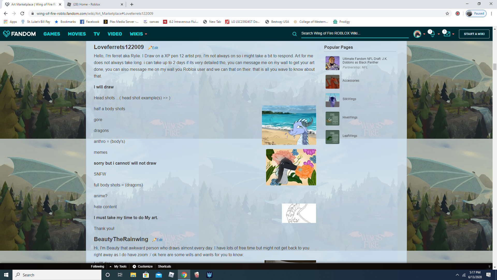Open the notifications bell icon
The width and height of the screenshot is (497, 280).
coord(432,34)
